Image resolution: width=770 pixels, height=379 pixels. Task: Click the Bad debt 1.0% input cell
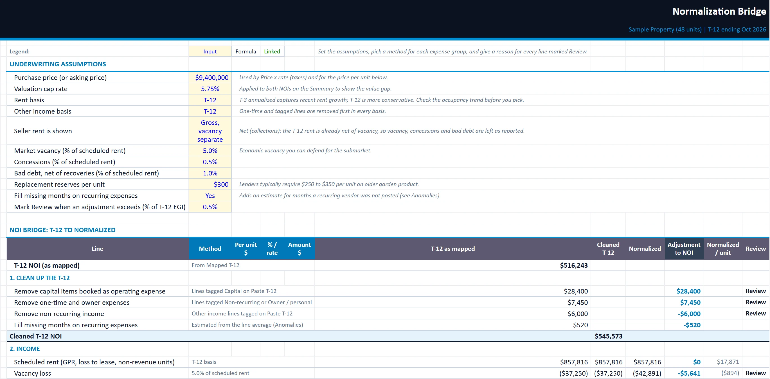[210, 173]
